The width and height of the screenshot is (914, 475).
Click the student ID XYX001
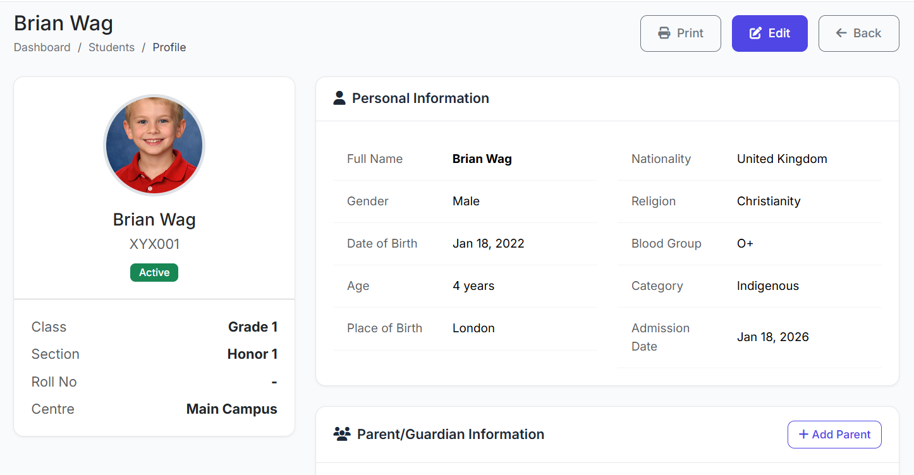(x=154, y=244)
